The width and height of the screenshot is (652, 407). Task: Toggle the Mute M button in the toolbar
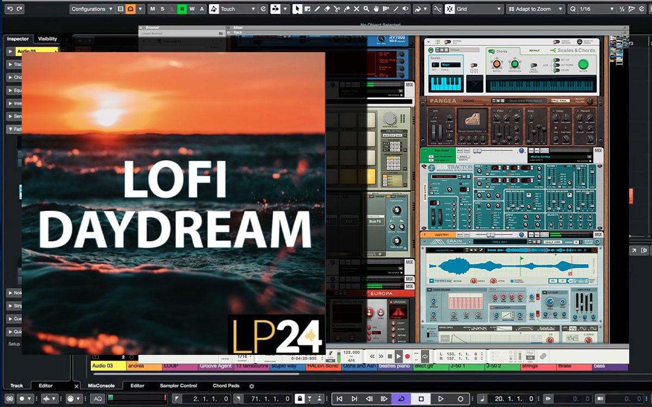pyautogui.click(x=152, y=9)
